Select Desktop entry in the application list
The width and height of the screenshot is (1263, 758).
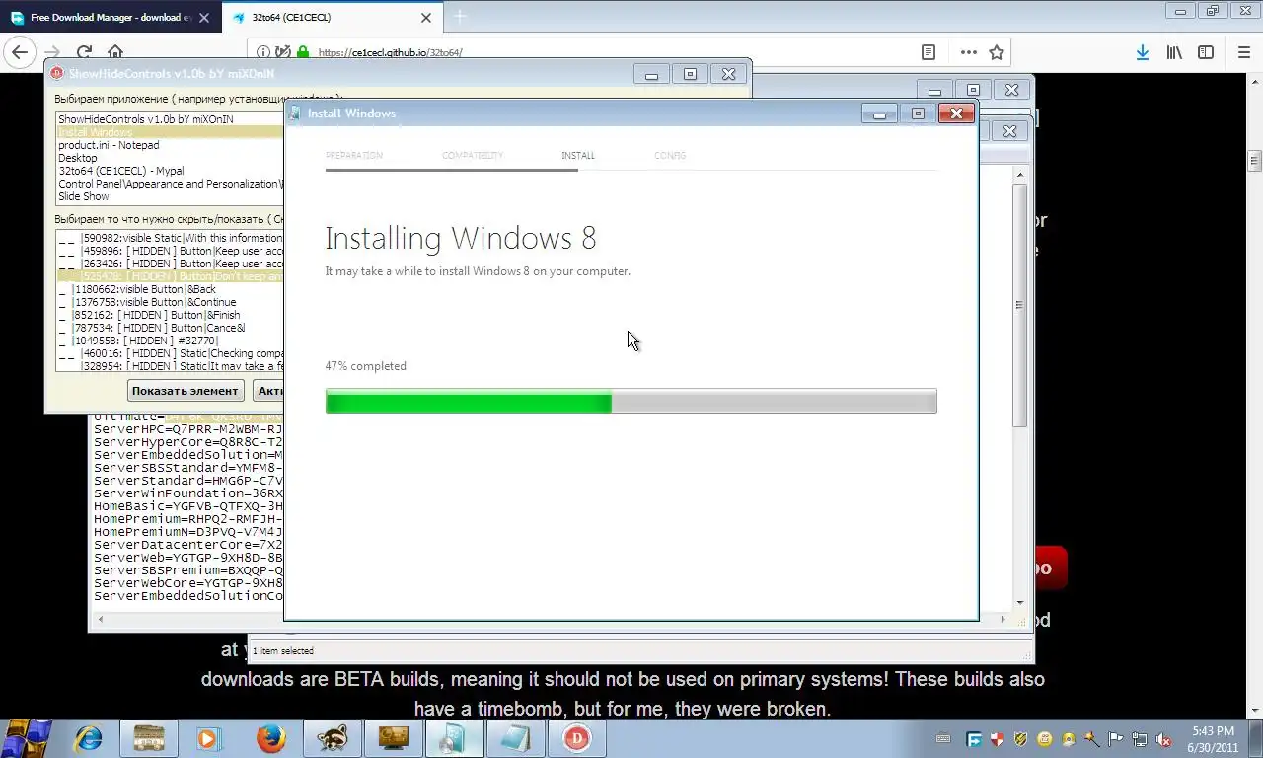170,158
